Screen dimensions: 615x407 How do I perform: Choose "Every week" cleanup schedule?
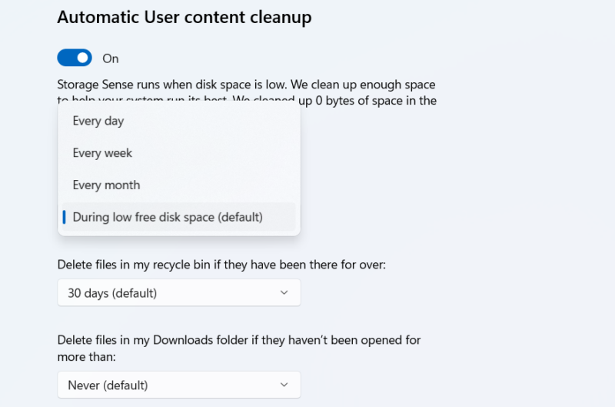point(102,153)
